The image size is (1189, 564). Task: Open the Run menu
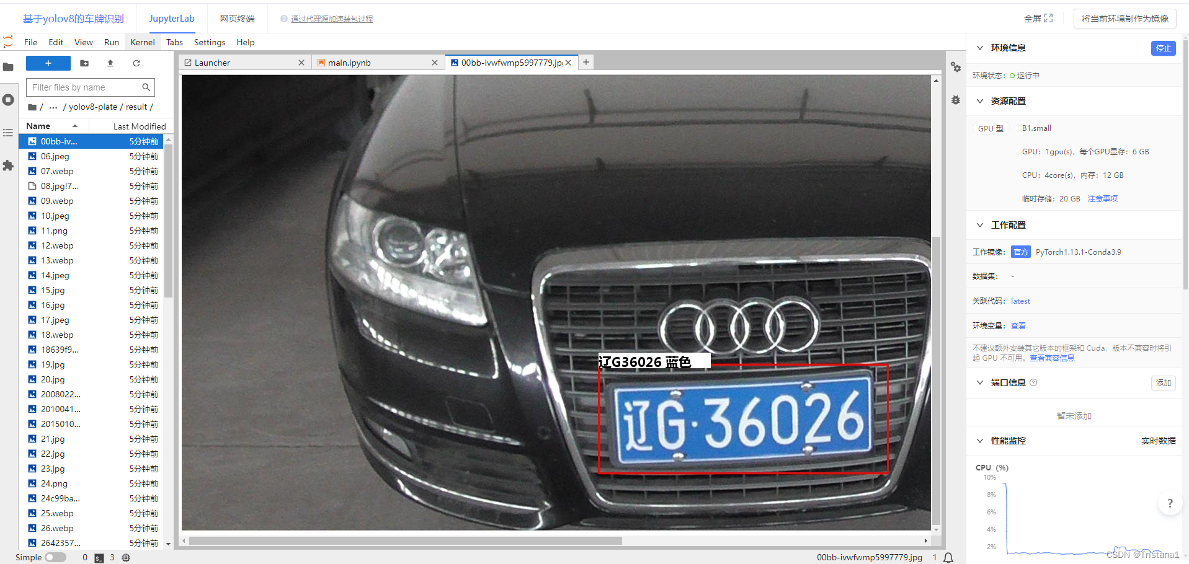coord(112,42)
